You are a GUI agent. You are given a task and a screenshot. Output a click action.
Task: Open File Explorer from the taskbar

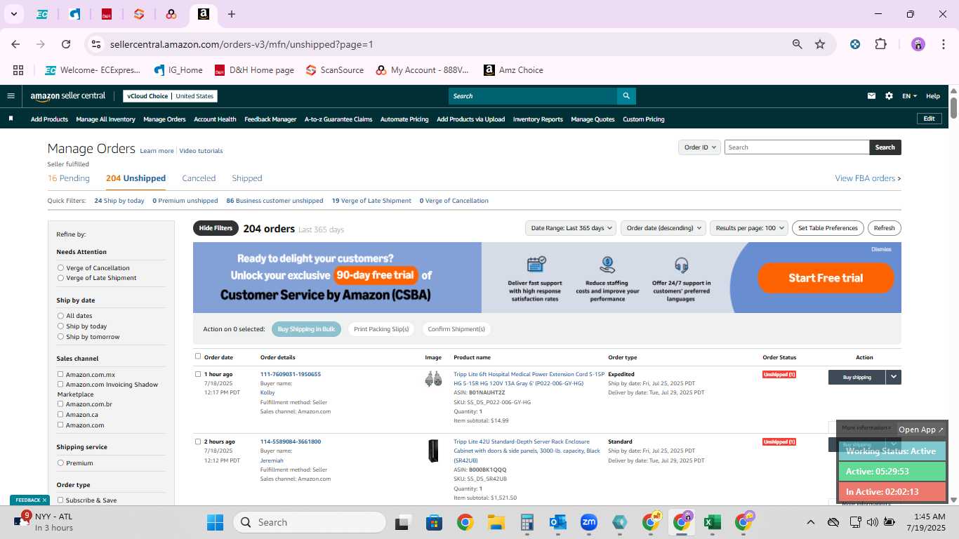point(496,522)
